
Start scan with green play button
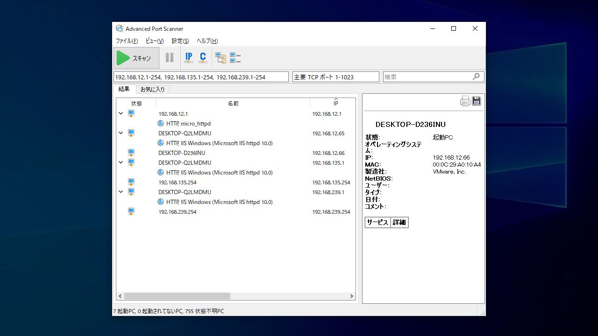[136, 58]
